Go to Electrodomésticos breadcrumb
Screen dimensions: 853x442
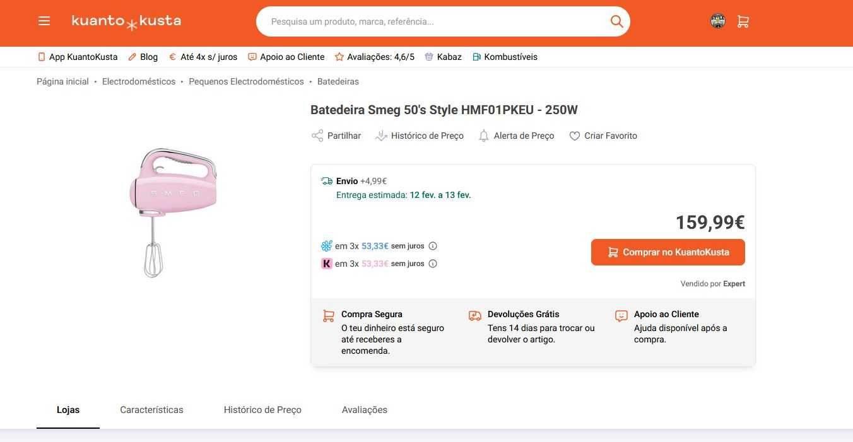click(x=139, y=81)
